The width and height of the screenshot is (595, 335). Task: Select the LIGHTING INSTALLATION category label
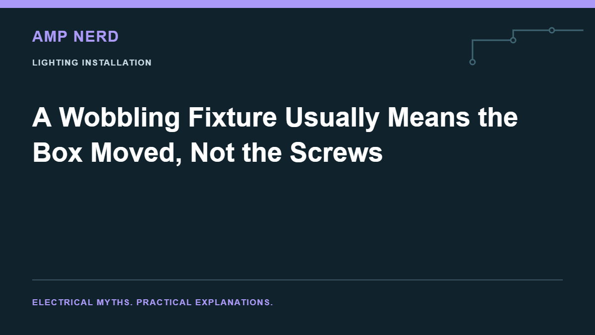pos(92,63)
